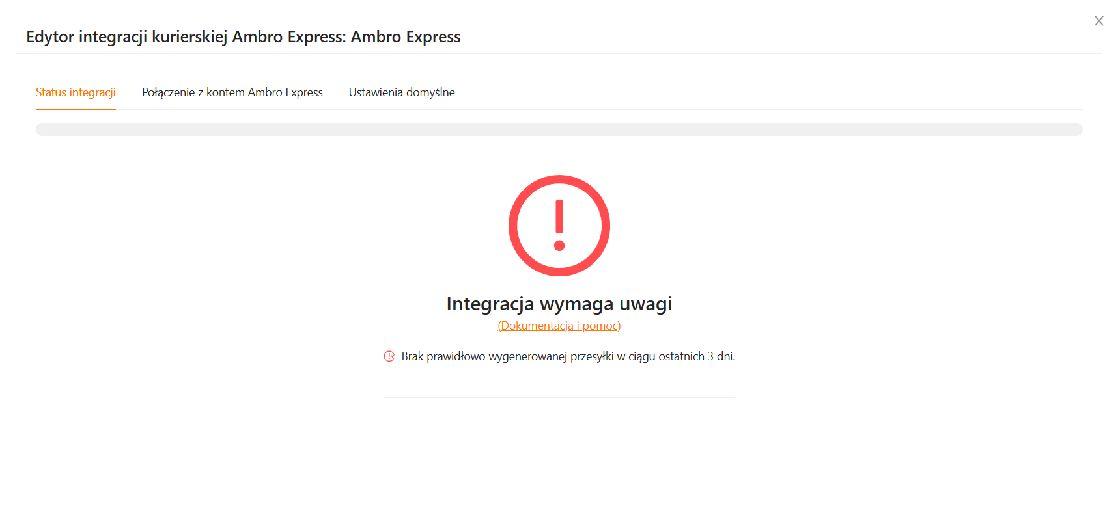Click the Edytor integracji kurierskiej dialog title
Image resolution: width=1118 pixels, height=528 pixels.
pos(243,37)
